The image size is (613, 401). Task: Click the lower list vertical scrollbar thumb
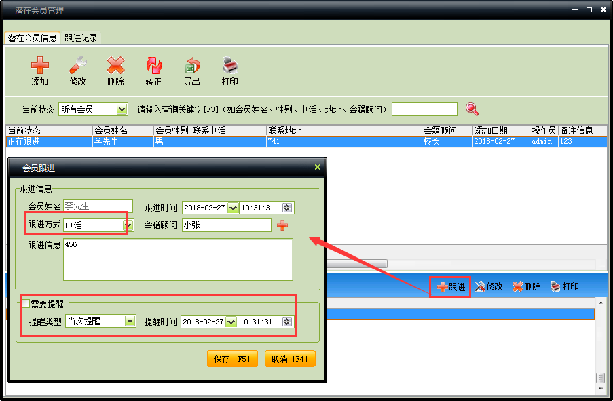(601, 377)
